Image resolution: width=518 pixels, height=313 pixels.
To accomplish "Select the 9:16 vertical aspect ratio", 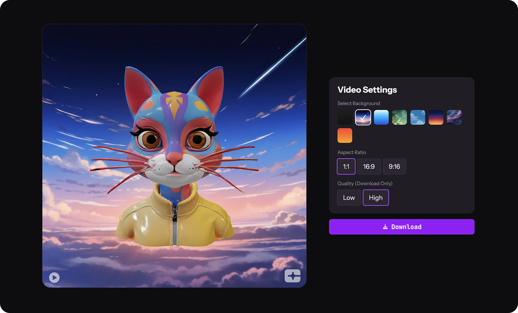I will coord(394,167).
